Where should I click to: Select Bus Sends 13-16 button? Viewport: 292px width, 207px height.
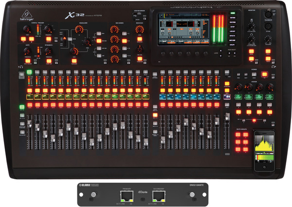124,56
